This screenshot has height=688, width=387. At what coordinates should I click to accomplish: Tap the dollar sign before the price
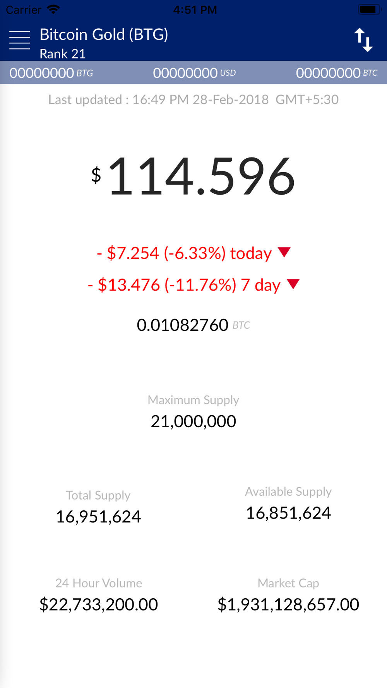pyautogui.click(x=96, y=175)
